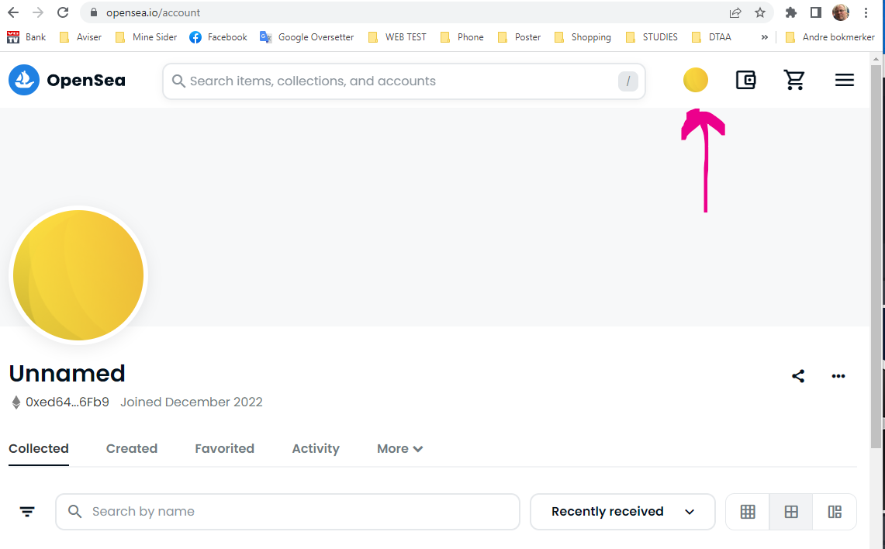Viewport: 885px width, 549px height.
Task: Open Mine Sider bookmarks folder
Action: [x=146, y=37]
